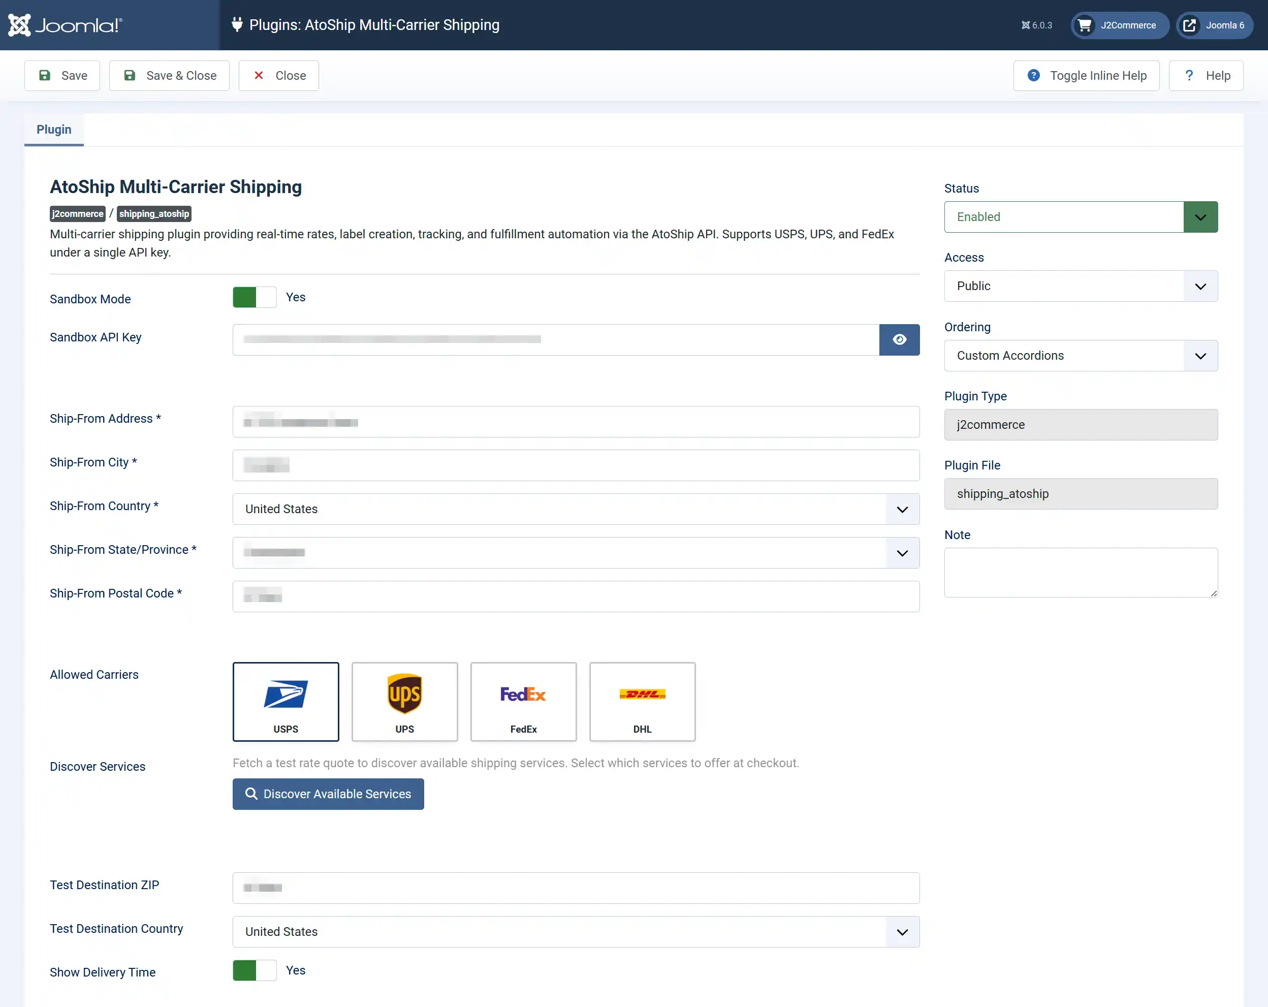Viewport: 1268px width, 1007px height.
Task: Open the Test Destination Country dropdown
Action: [576, 932]
